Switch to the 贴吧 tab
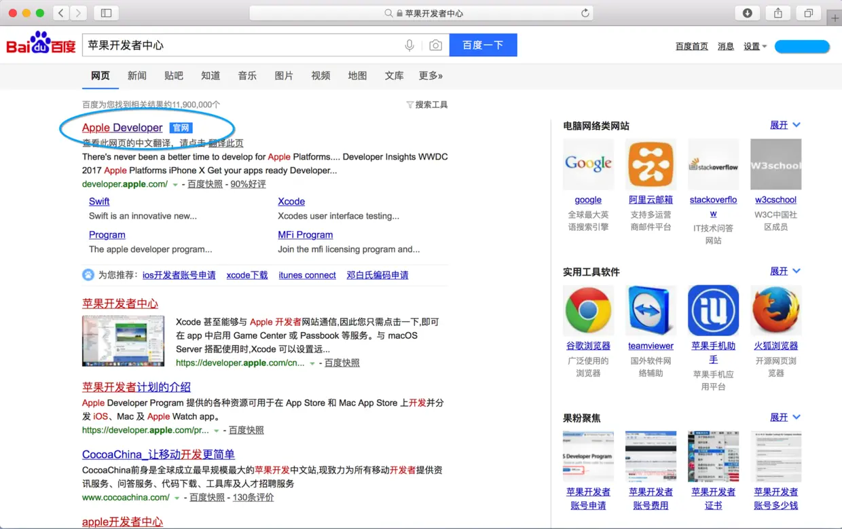This screenshot has height=529, width=842. (x=174, y=75)
